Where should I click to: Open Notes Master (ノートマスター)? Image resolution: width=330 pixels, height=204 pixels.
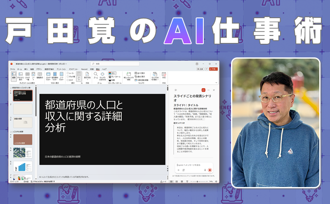(61, 76)
